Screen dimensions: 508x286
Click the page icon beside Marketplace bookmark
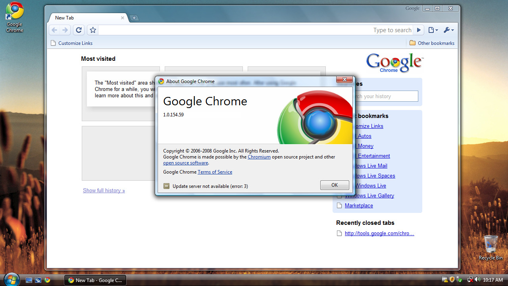coord(339,206)
